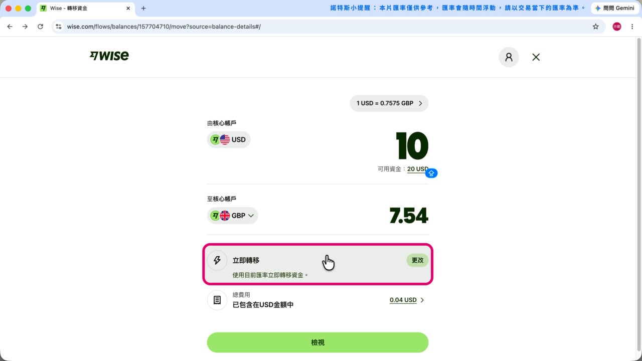Click the 立即轉移 option title
Screen dimensions: 642x361
tap(246, 260)
